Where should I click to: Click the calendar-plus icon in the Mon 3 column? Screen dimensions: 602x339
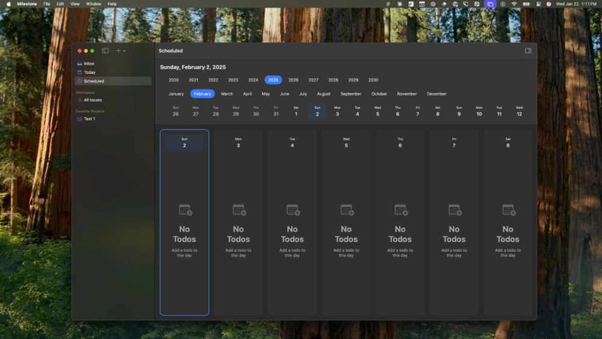(x=239, y=210)
